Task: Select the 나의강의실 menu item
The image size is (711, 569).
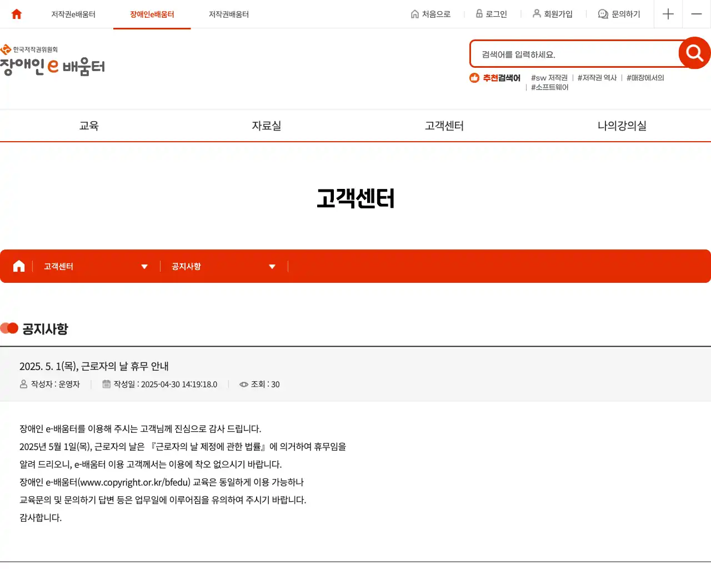Action: point(621,126)
